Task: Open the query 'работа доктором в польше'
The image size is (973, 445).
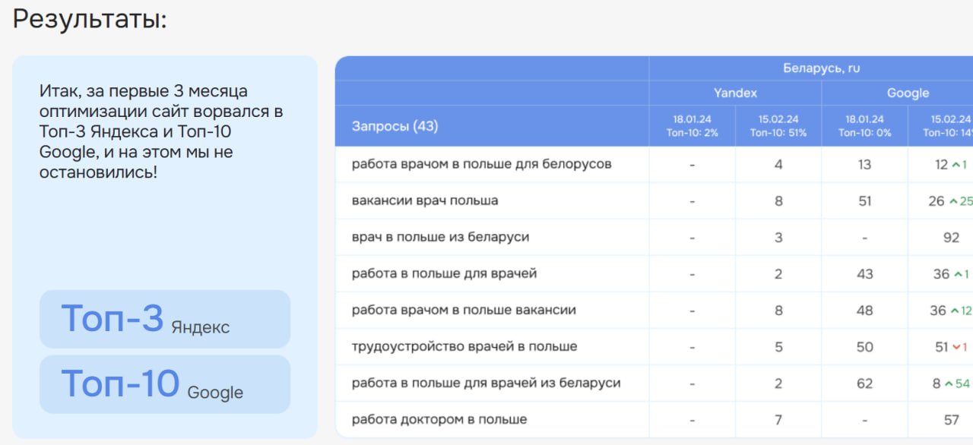Action: coord(439,420)
